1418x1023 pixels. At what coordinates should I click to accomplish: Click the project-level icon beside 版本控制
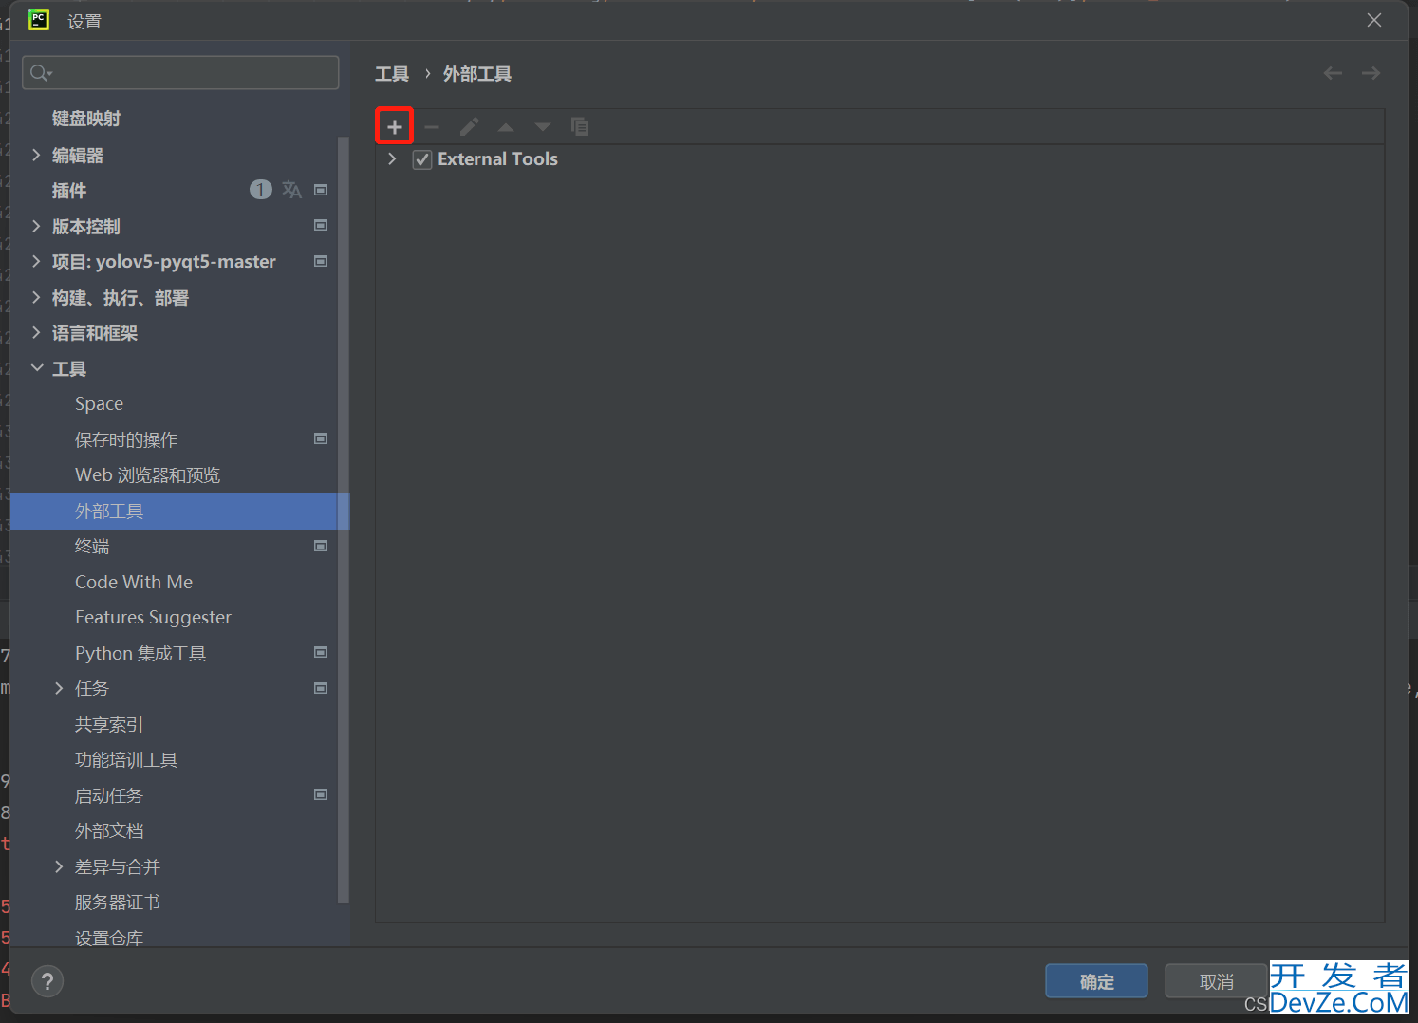click(x=321, y=226)
